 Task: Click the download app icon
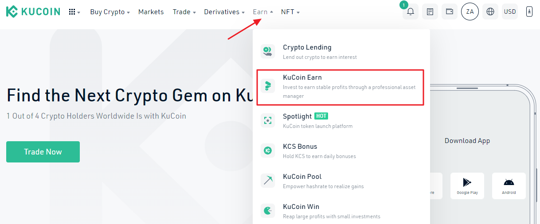coord(529,12)
